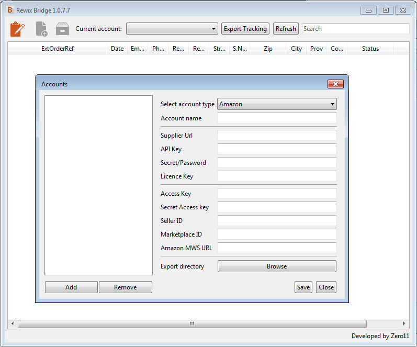The width and height of the screenshot is (417, 347).
Task: Click the Status column header
Action: pyautogui.click(x=370, y=49)
